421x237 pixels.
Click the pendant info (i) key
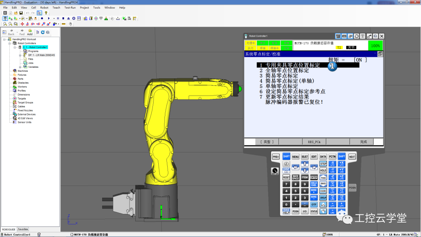tap(286, 164)
